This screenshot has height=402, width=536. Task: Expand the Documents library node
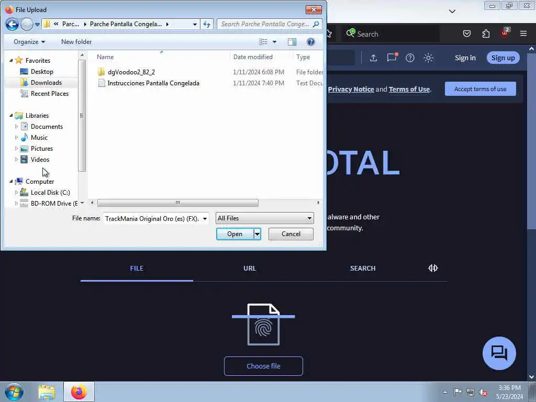(16, 127)
